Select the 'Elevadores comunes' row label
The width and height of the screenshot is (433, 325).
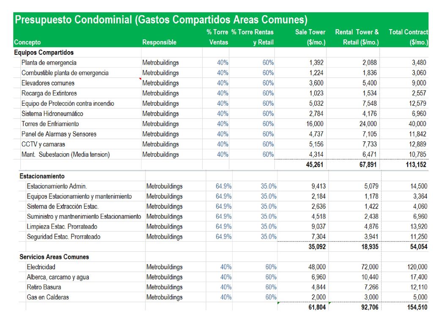tap(48, 83)
